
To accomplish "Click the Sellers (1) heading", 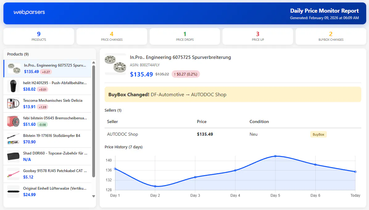I will (113, 110).
